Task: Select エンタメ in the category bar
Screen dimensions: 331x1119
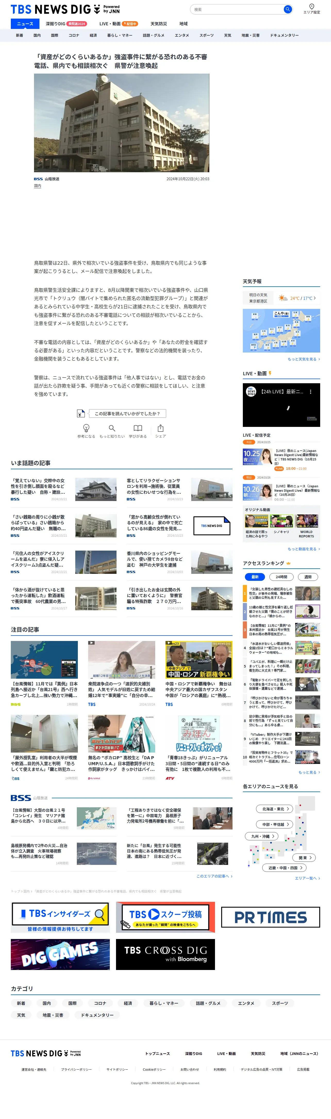Action: (x=182, y=35)
